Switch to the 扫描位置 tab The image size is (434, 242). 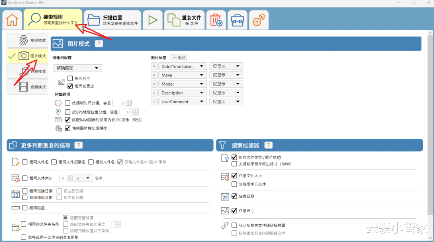[x=113, y=20]
